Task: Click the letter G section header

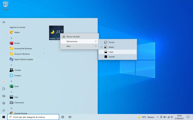Action: (11, 108)
